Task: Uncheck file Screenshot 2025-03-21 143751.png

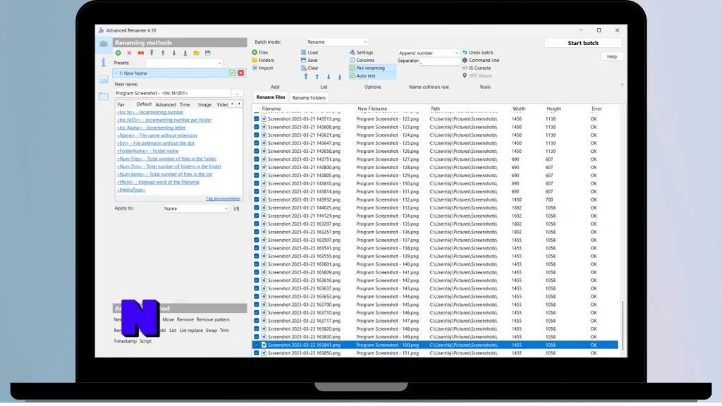Action: click(257, 159)
